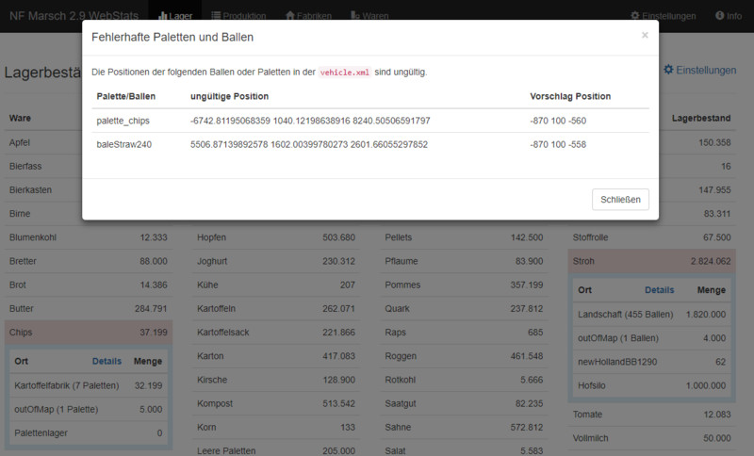Open Einstellungen gear link beside Lagerbestand heading
The height and width of the screenshot is (456, 754).
pos(699,71)
